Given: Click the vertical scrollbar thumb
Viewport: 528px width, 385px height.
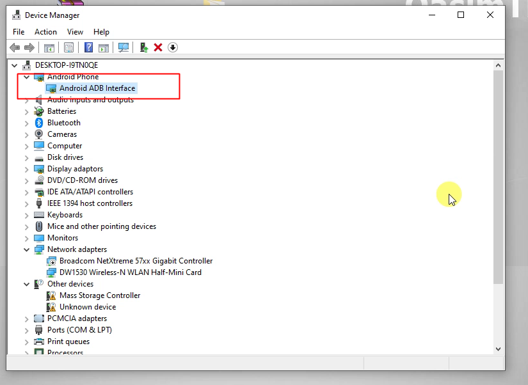Looking at the screenshot, I should [x=498, y=177].
